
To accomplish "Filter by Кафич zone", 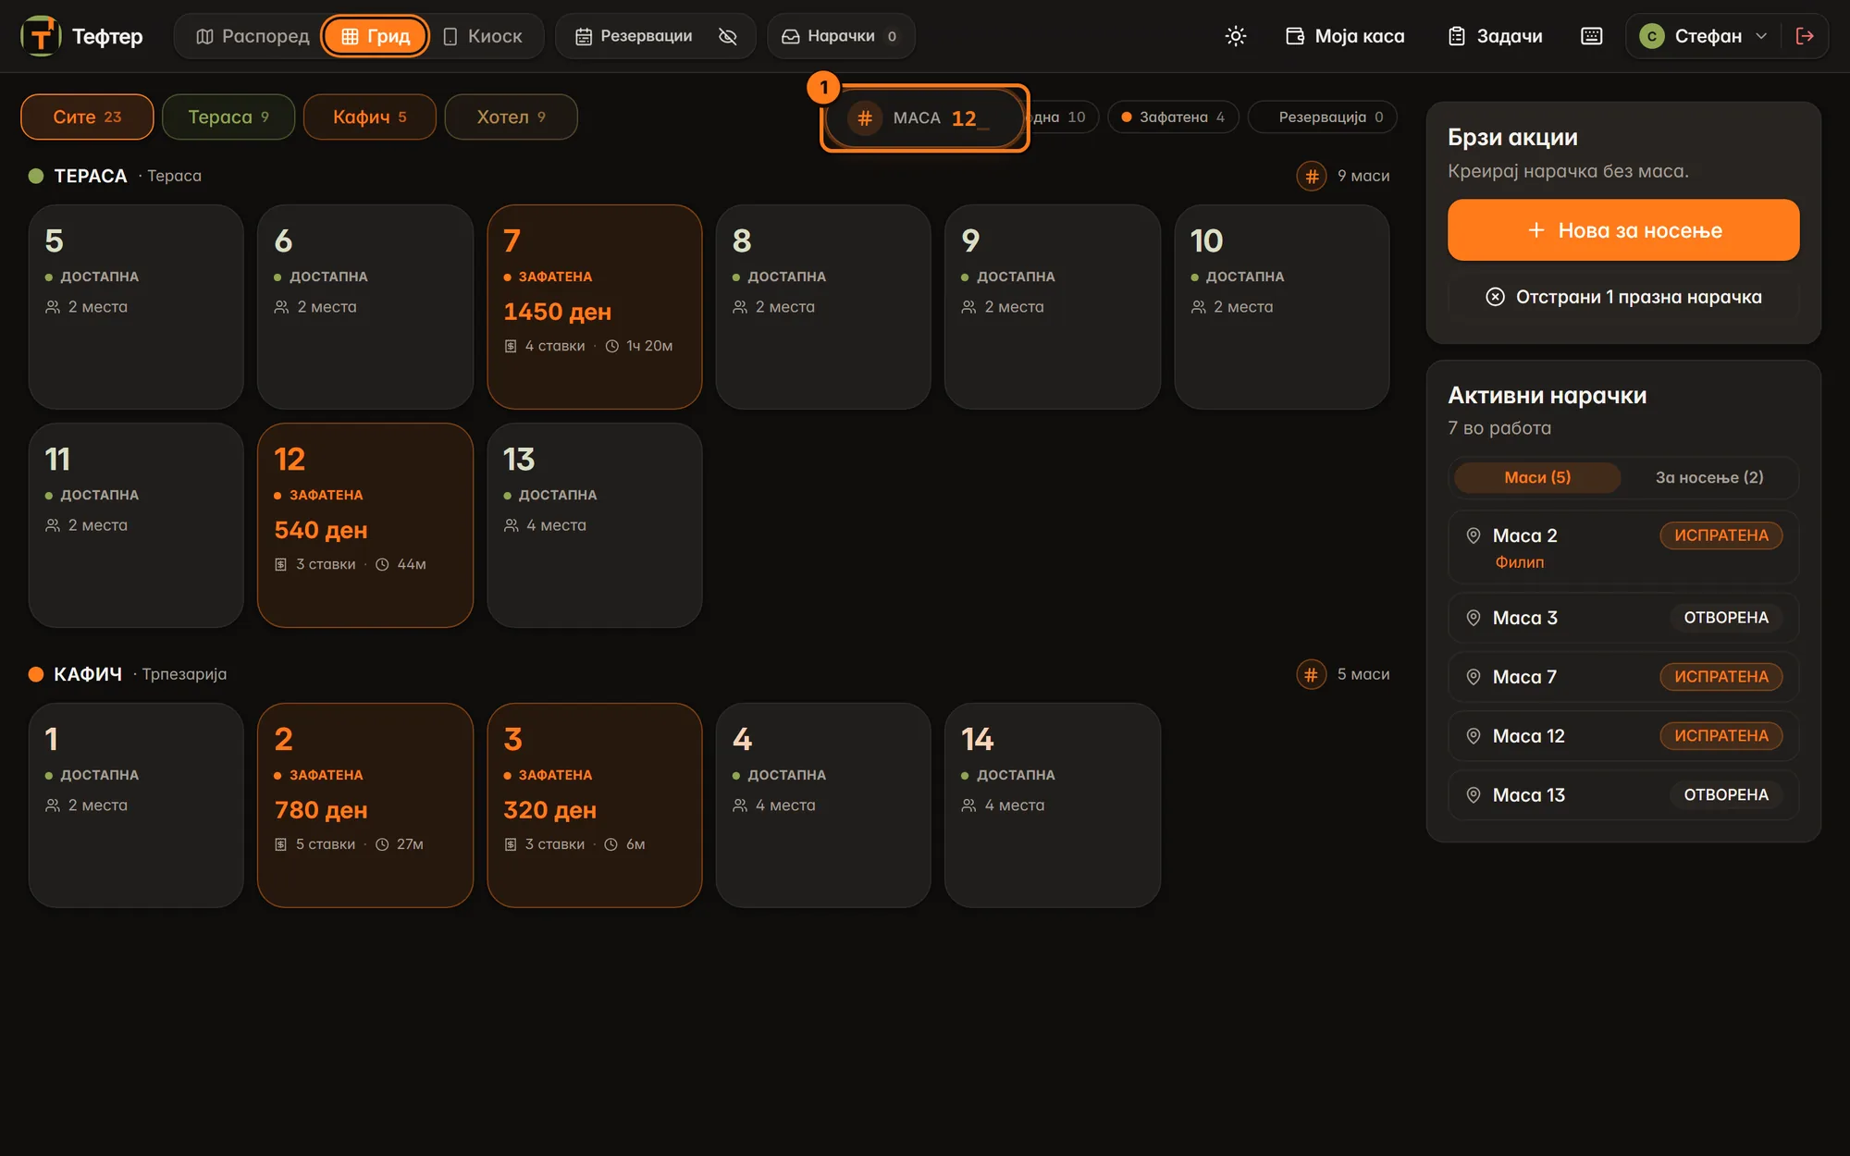I will (x=370, y=117).
